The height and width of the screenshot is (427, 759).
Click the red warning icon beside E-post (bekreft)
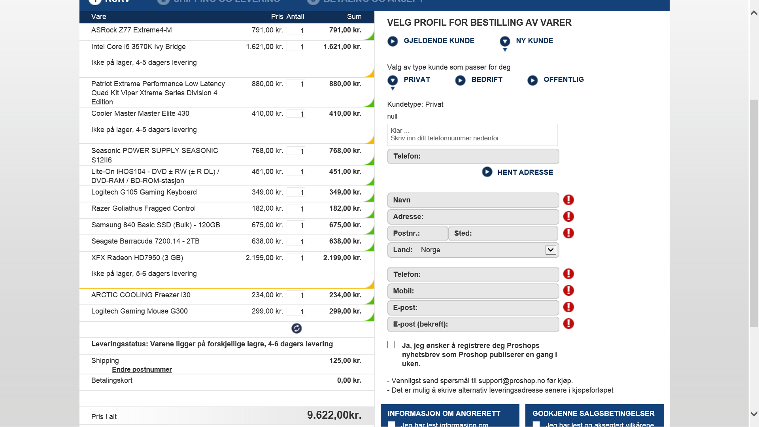pos(568,324)
